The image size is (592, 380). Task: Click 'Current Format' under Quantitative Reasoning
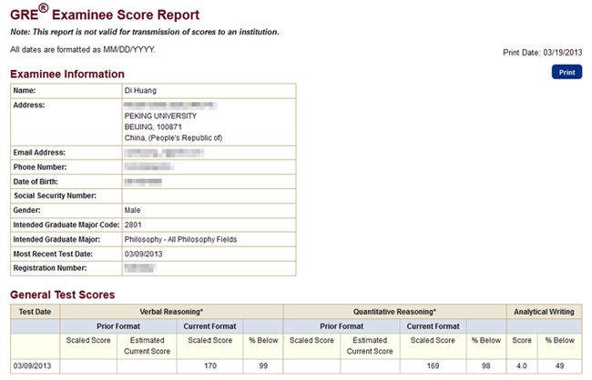click(x=433, y=326)
